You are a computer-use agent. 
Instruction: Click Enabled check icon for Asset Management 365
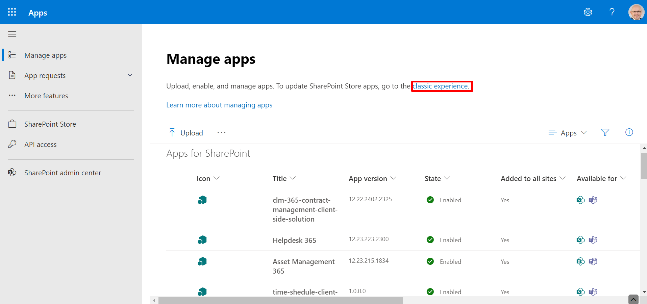pyautogui.click(x=430, y=261)
